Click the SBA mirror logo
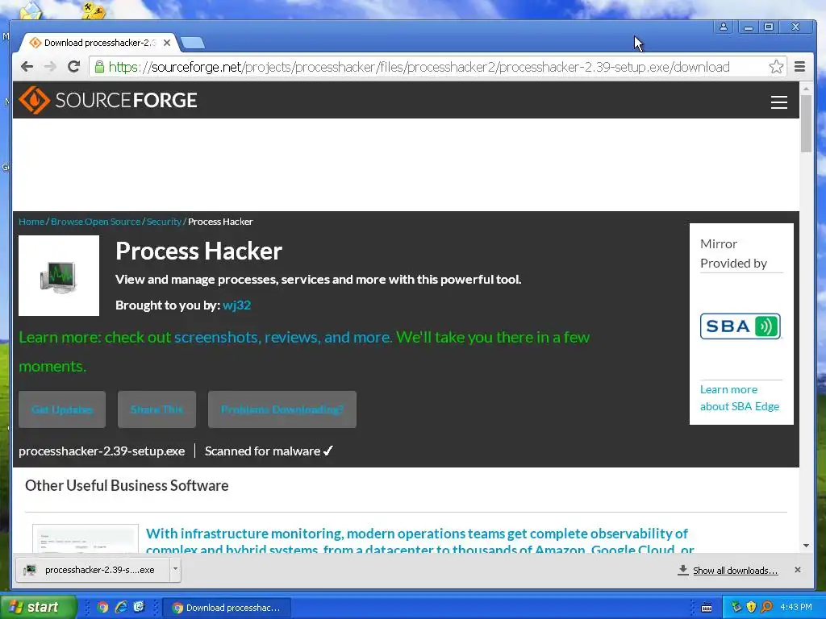The height and width of the screenshot is (619, 826). (x=740, y=326)
